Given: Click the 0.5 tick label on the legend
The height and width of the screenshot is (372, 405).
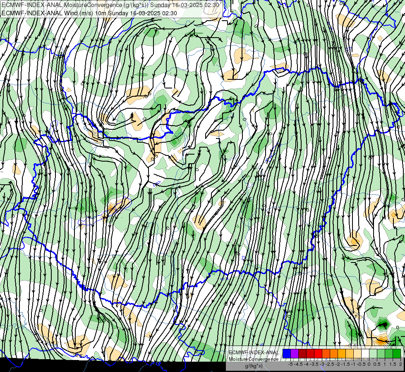Looking at the screenshot, I should tap(377, 364).
